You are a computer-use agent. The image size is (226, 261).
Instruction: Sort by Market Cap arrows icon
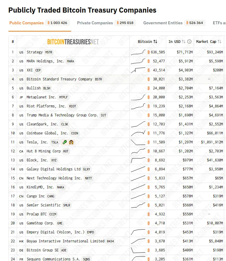point(219,42)
